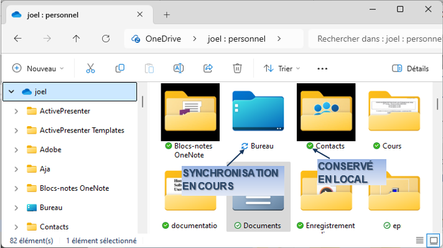443x248 pixels.
Task: Click the Delete trash icon
Action: (237, 68)
